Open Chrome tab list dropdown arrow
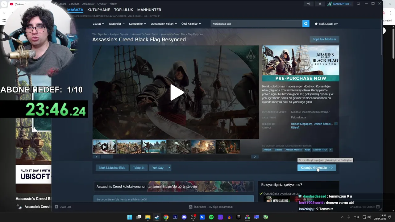Screen dimensions: 395x222 tap(4, 4)
